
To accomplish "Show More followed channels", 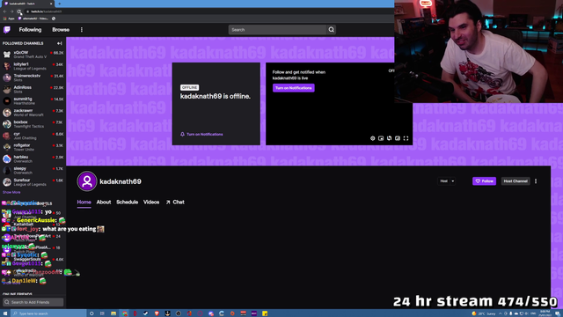I will pos(11,192).
